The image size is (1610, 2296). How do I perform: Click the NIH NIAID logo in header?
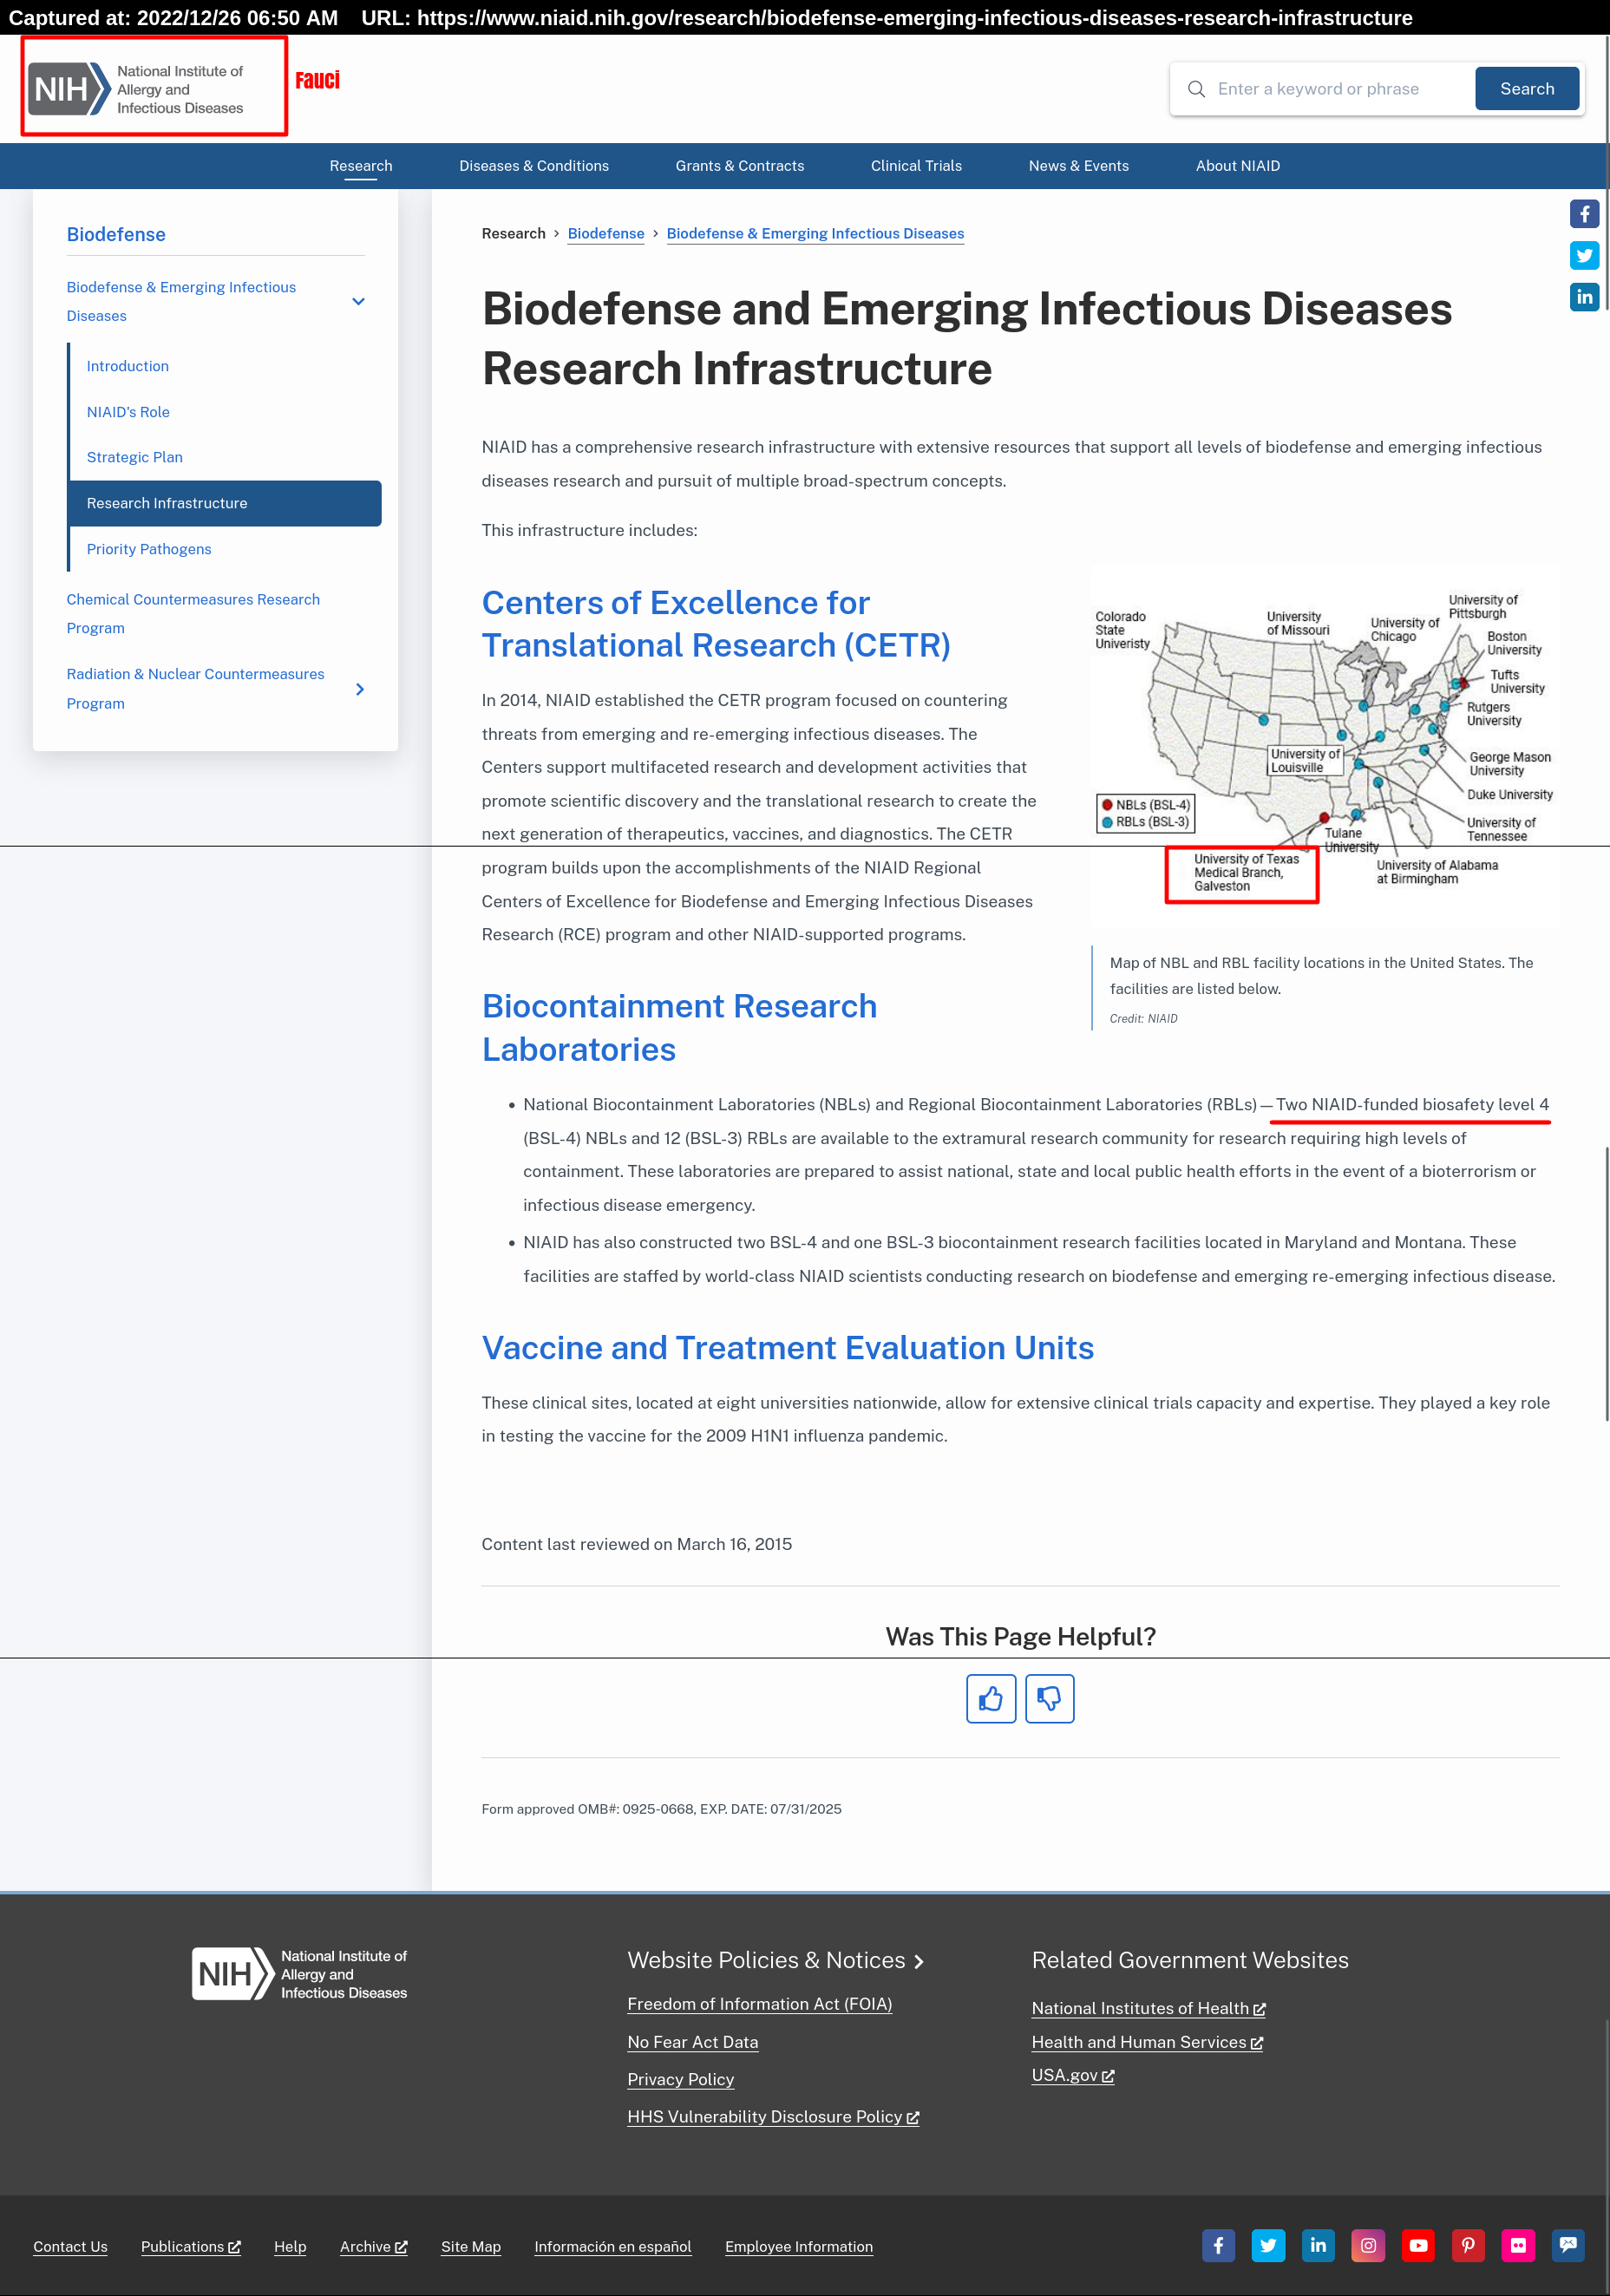pos(136,89)
